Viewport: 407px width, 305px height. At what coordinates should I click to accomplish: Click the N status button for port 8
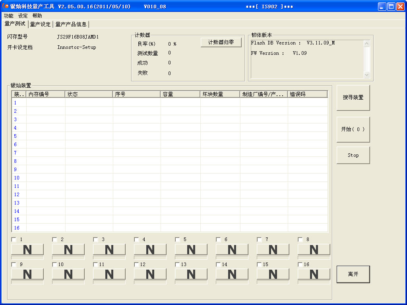[x=314, y=249]
